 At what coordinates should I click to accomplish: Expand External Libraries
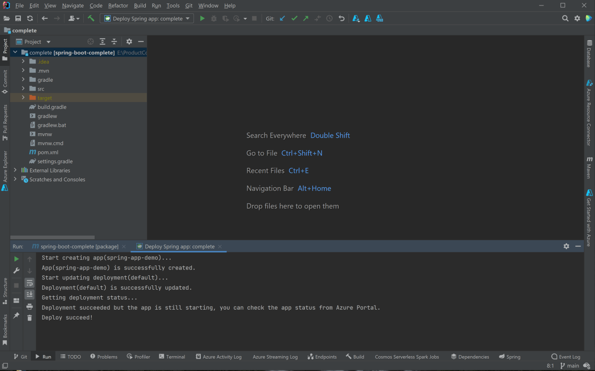14,170
